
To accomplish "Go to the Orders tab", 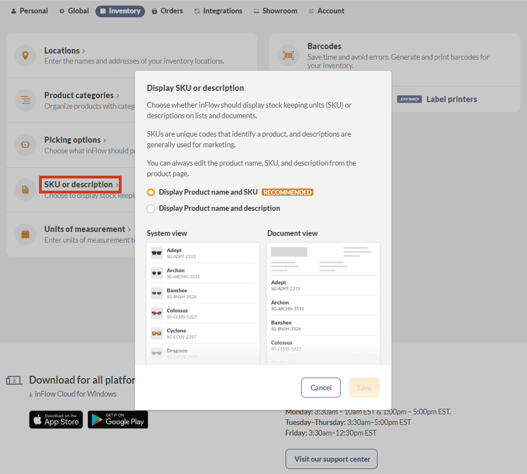I will click(x=167, y=11).
